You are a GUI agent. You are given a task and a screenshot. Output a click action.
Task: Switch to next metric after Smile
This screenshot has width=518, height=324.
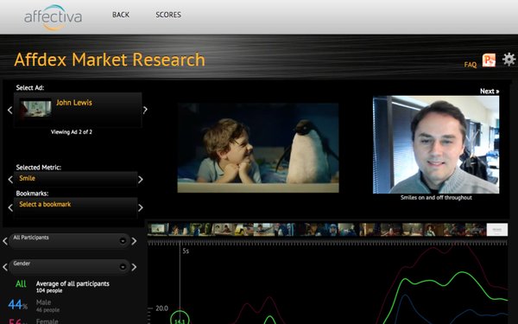(141, 180)
